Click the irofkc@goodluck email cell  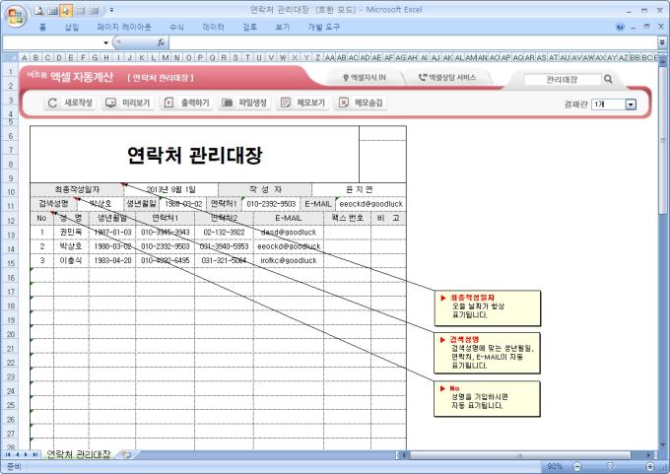pyautogui.click(x=289, y=260)
